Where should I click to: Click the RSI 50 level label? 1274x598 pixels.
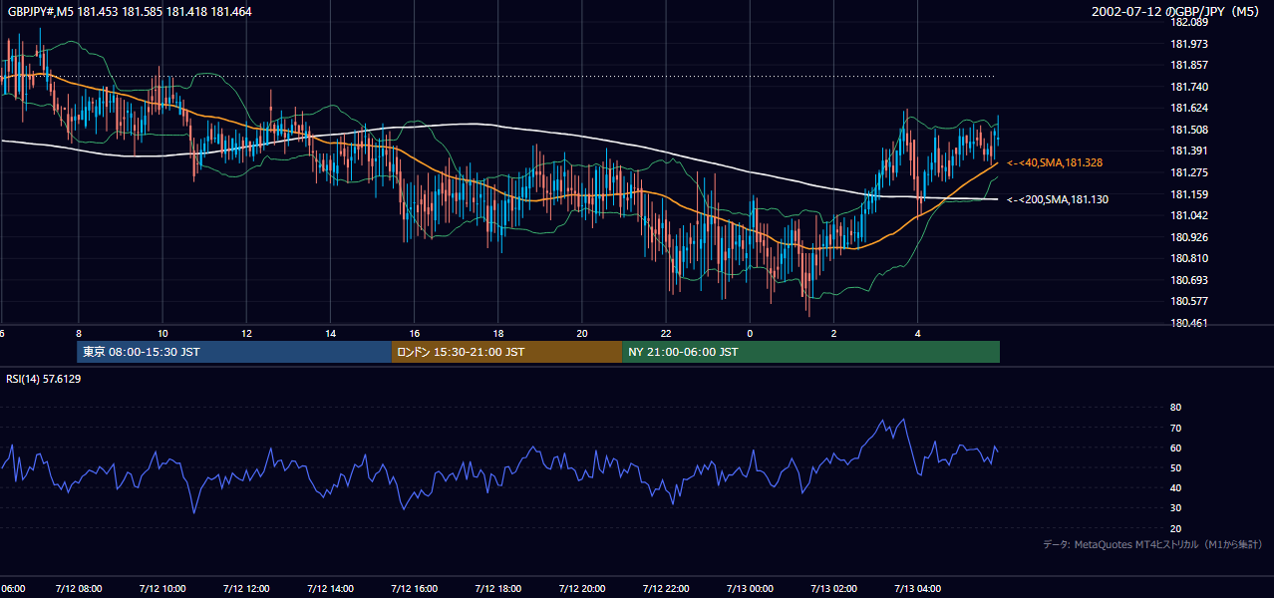tap(1175, 467)
